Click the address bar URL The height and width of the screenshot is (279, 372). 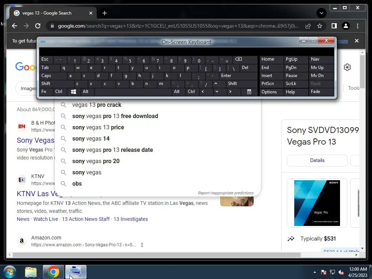click(x=178, y=26)
